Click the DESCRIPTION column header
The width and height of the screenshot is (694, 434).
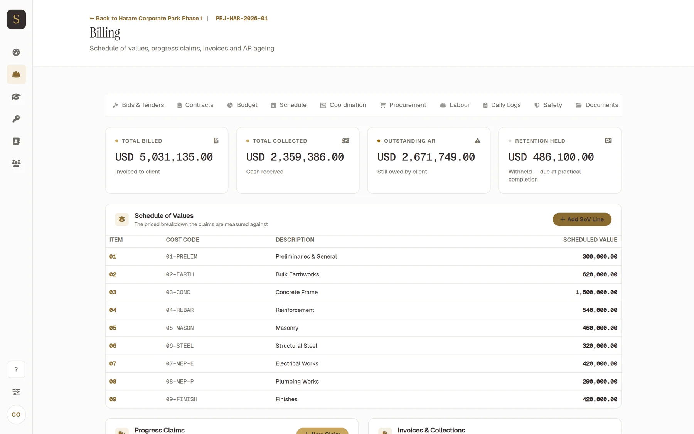(295, 240)
